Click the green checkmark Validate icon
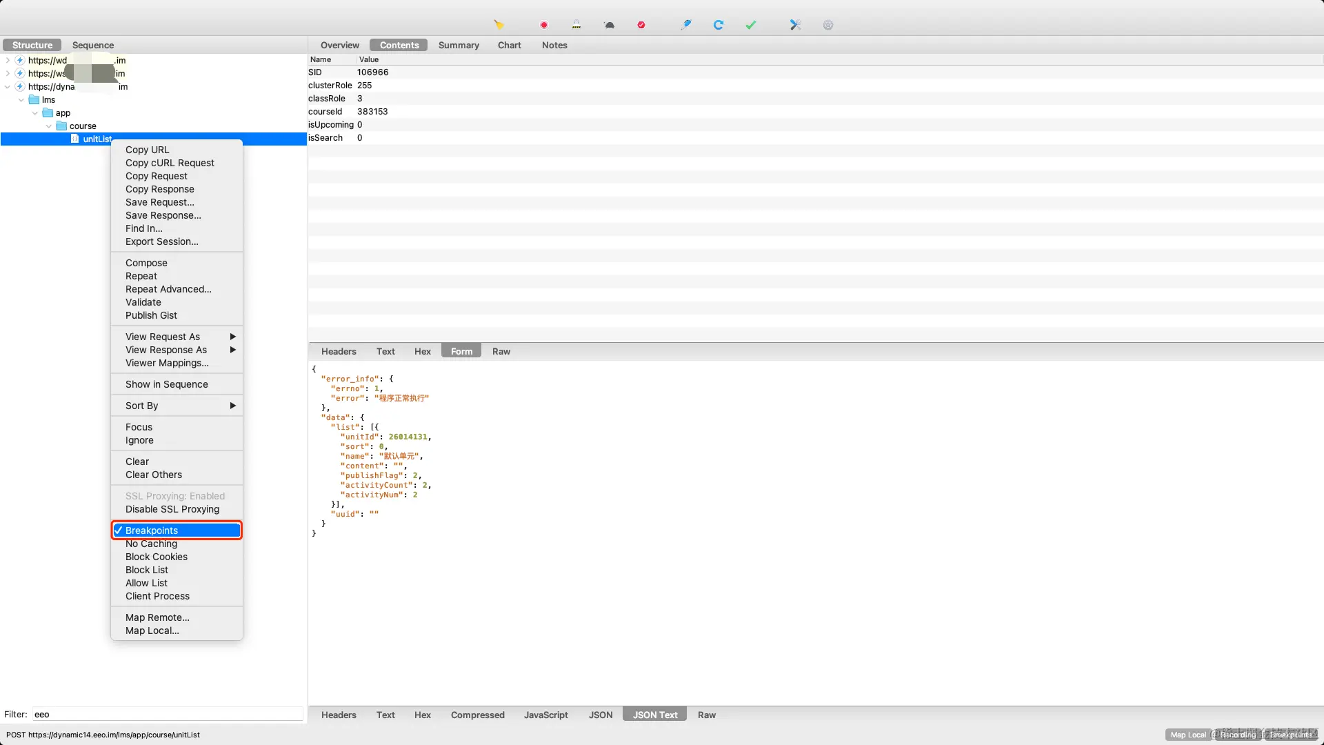 point(751,25)
